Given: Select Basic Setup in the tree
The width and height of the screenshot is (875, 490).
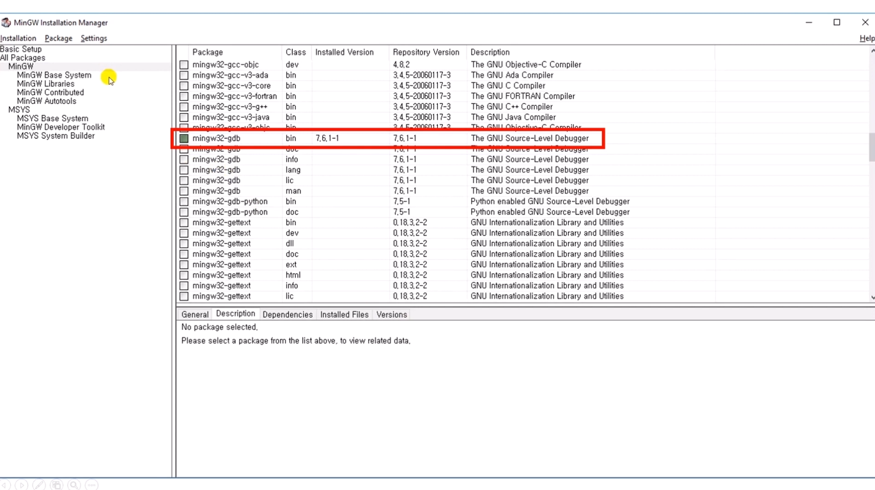Looking at the screenshot, I should pyautogui.click(x=20, y=49).
